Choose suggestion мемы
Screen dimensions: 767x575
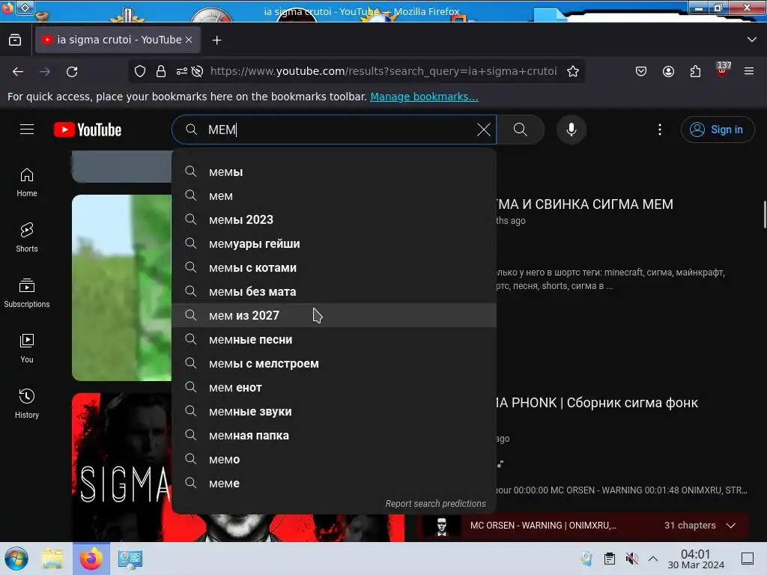(334, 171)
